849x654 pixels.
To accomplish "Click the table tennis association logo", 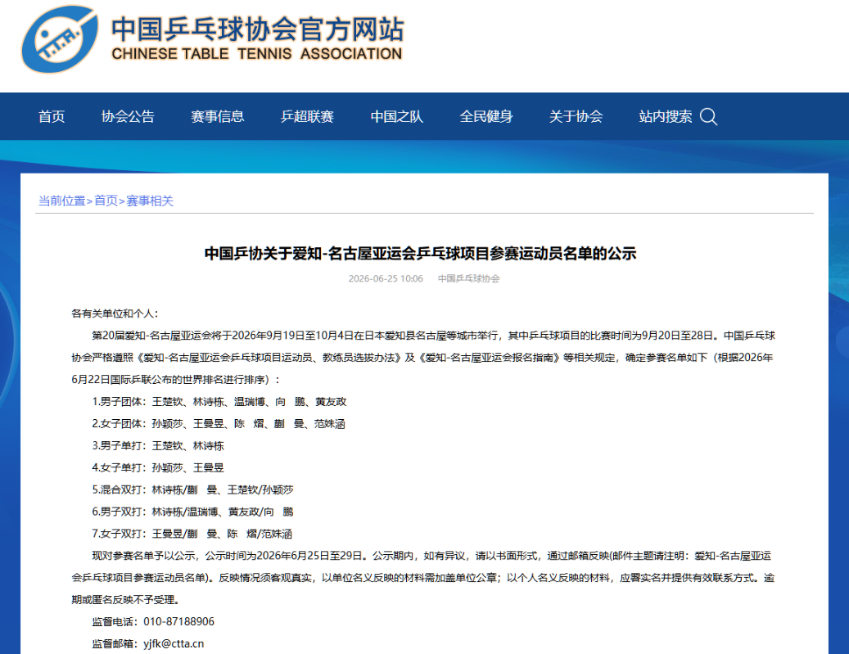I will (60, 38).
